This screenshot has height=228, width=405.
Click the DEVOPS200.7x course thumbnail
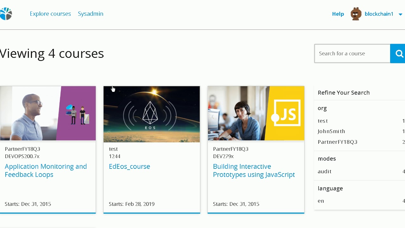[x=48, y=113]
